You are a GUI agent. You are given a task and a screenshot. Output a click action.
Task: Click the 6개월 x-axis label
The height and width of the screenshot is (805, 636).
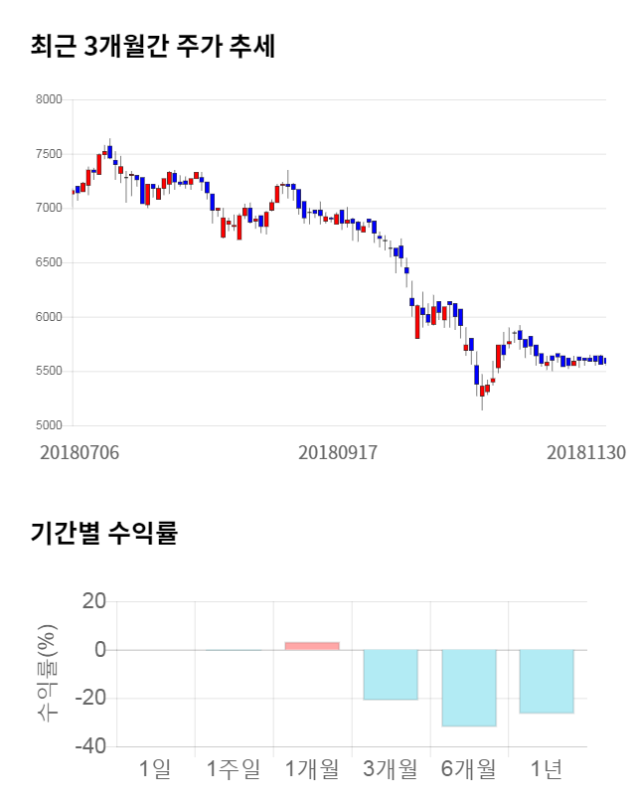pyautogui.click(x=469, y=768)
